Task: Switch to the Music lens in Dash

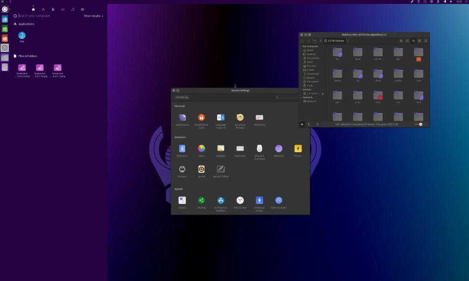Action: pos(73,9)
